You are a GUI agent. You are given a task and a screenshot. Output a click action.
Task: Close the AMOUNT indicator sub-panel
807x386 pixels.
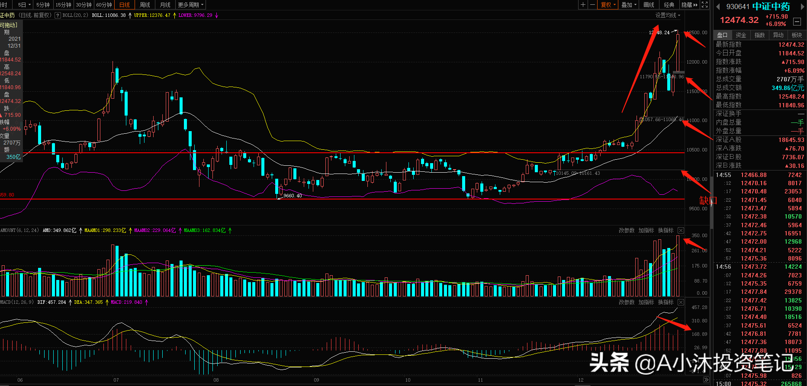(681, 230)
